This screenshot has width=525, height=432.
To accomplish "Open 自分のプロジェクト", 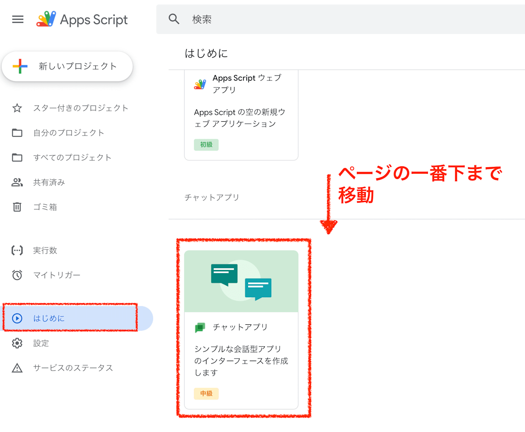I will coord(69,133).
